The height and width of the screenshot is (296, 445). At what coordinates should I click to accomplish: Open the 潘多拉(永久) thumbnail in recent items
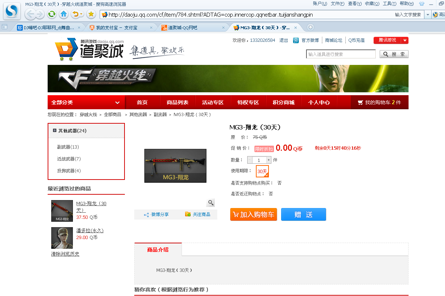click(62, 238)
